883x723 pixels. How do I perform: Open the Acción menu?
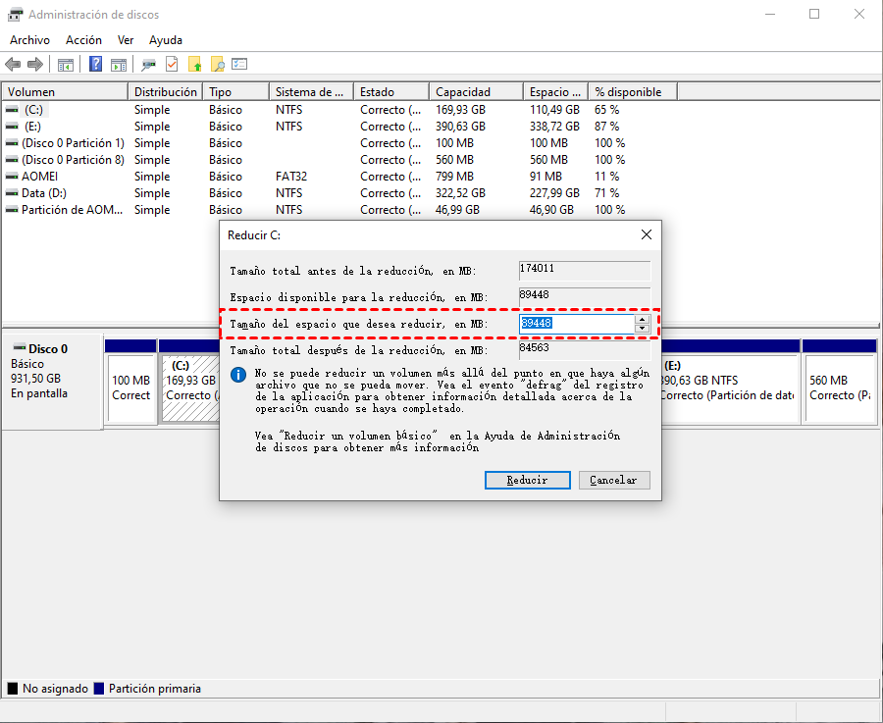coord(83,40)
